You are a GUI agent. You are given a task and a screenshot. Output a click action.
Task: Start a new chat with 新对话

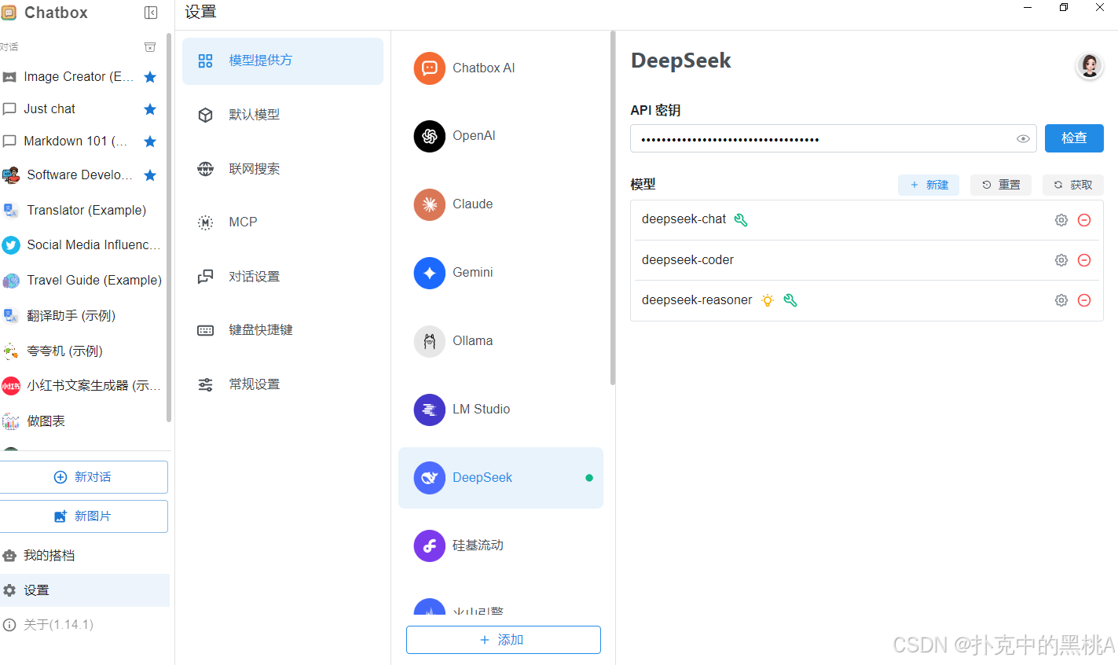click(x=83, y=477)
